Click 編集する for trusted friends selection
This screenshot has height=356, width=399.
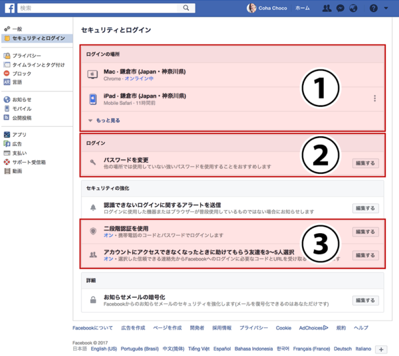click(x=365, y=255)
